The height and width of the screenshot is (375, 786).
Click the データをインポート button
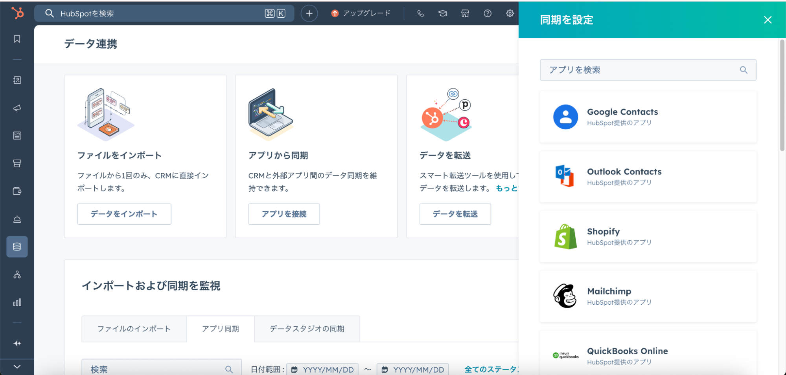[x=124, y=214]
